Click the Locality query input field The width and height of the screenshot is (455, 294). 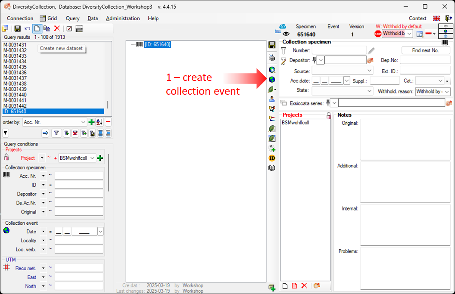pyautogui.click(x=79, y=240)
